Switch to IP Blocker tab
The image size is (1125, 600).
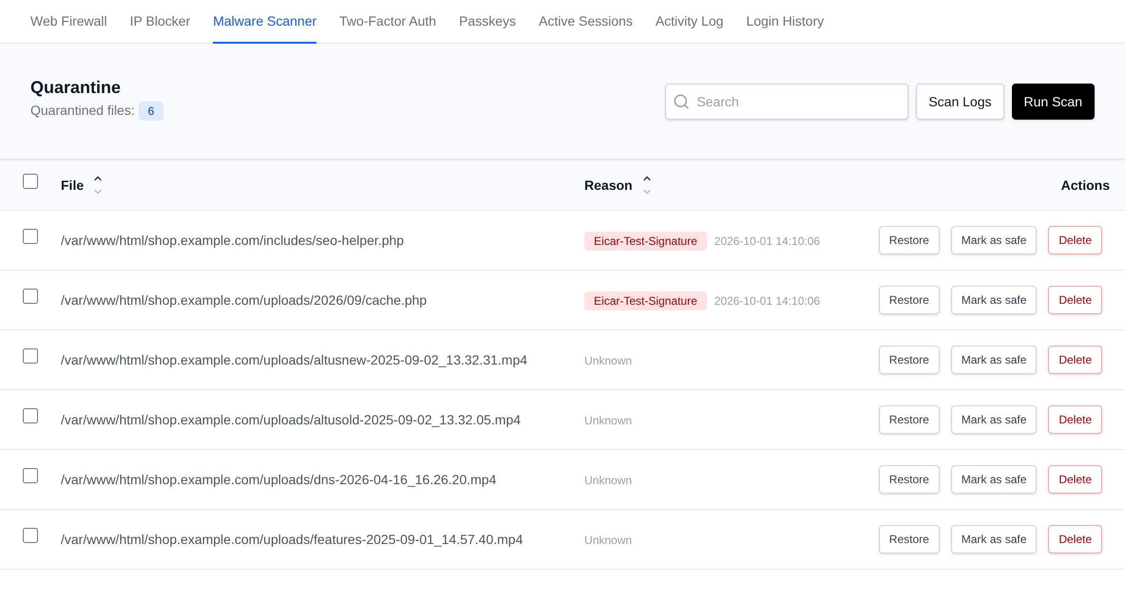pos(160,21)
